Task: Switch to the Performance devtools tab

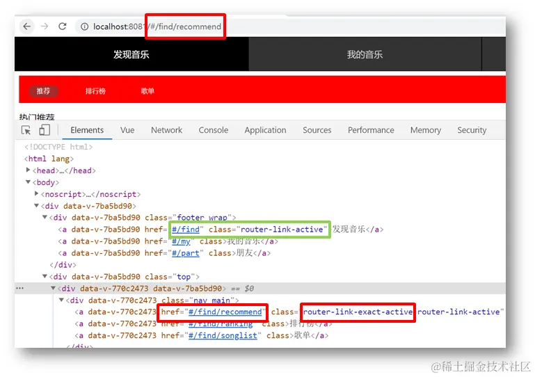Action: click(x=371, y=130)
